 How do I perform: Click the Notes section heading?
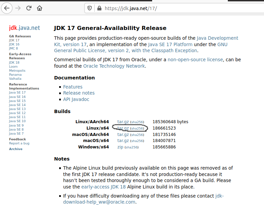(62, 159)
